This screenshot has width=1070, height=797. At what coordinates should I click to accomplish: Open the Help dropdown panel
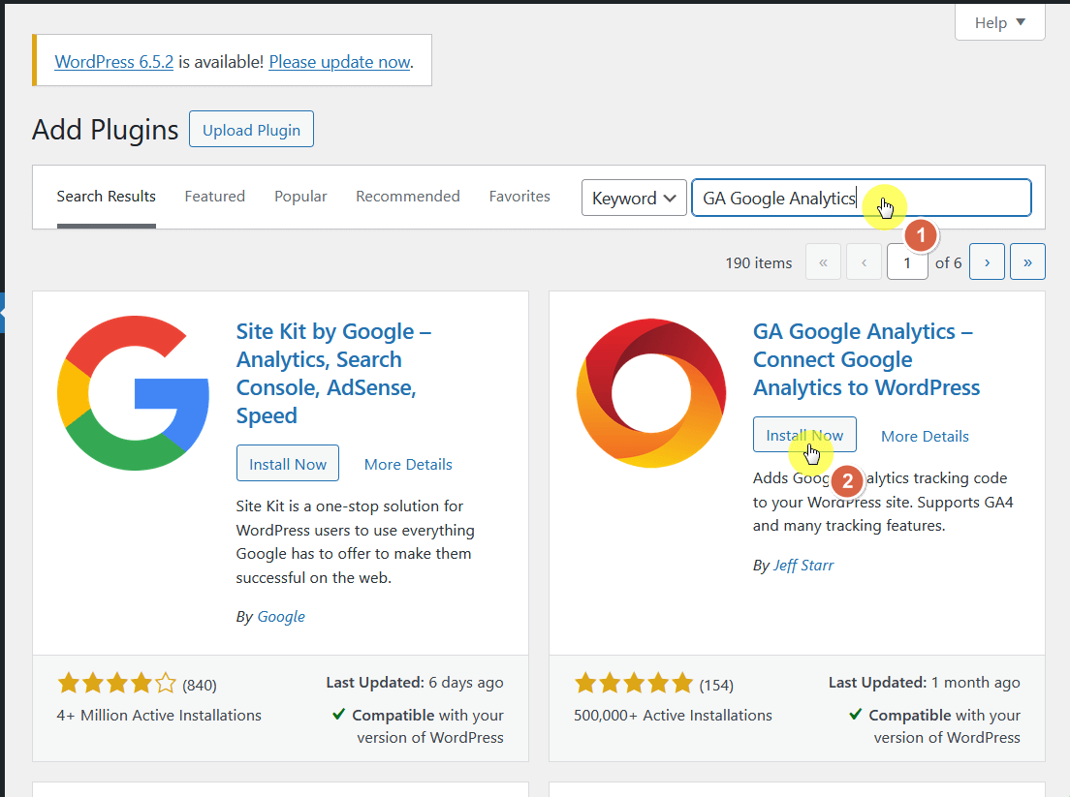click(999, 22)
